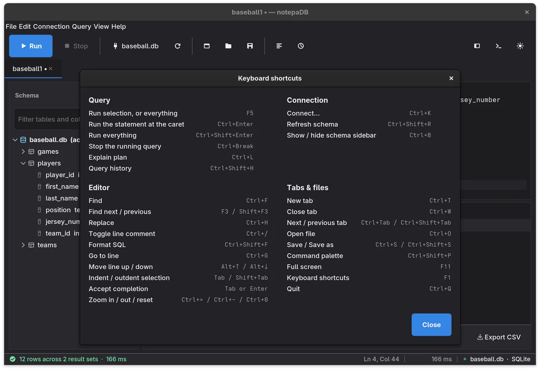Click the 'Run everything' shortcut row
The image size is (540, 370).
[171, 135]
